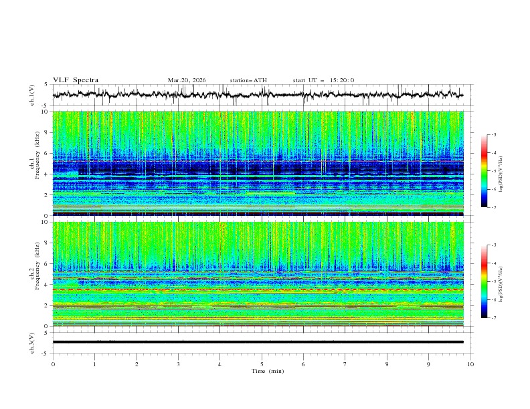
Task: Click the "8" kHz tick of ch.1 spectrogram
Action: click(x=48, y=132)
